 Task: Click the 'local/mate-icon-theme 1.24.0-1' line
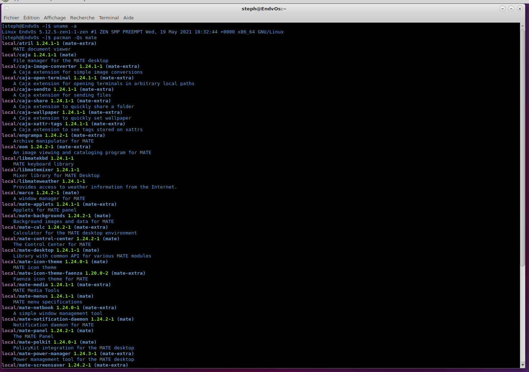point(55,262)
